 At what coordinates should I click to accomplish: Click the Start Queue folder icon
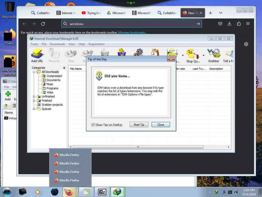pos(172,52)
